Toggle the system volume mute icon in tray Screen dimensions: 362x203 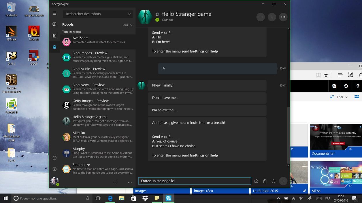click(301, 198)
